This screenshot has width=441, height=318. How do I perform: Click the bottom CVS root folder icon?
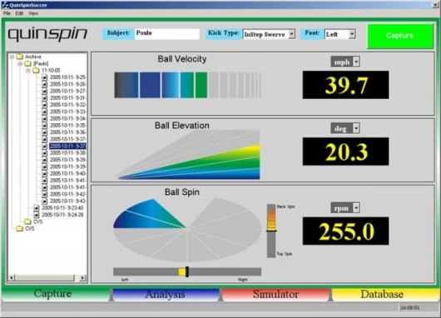coord(19,228)
